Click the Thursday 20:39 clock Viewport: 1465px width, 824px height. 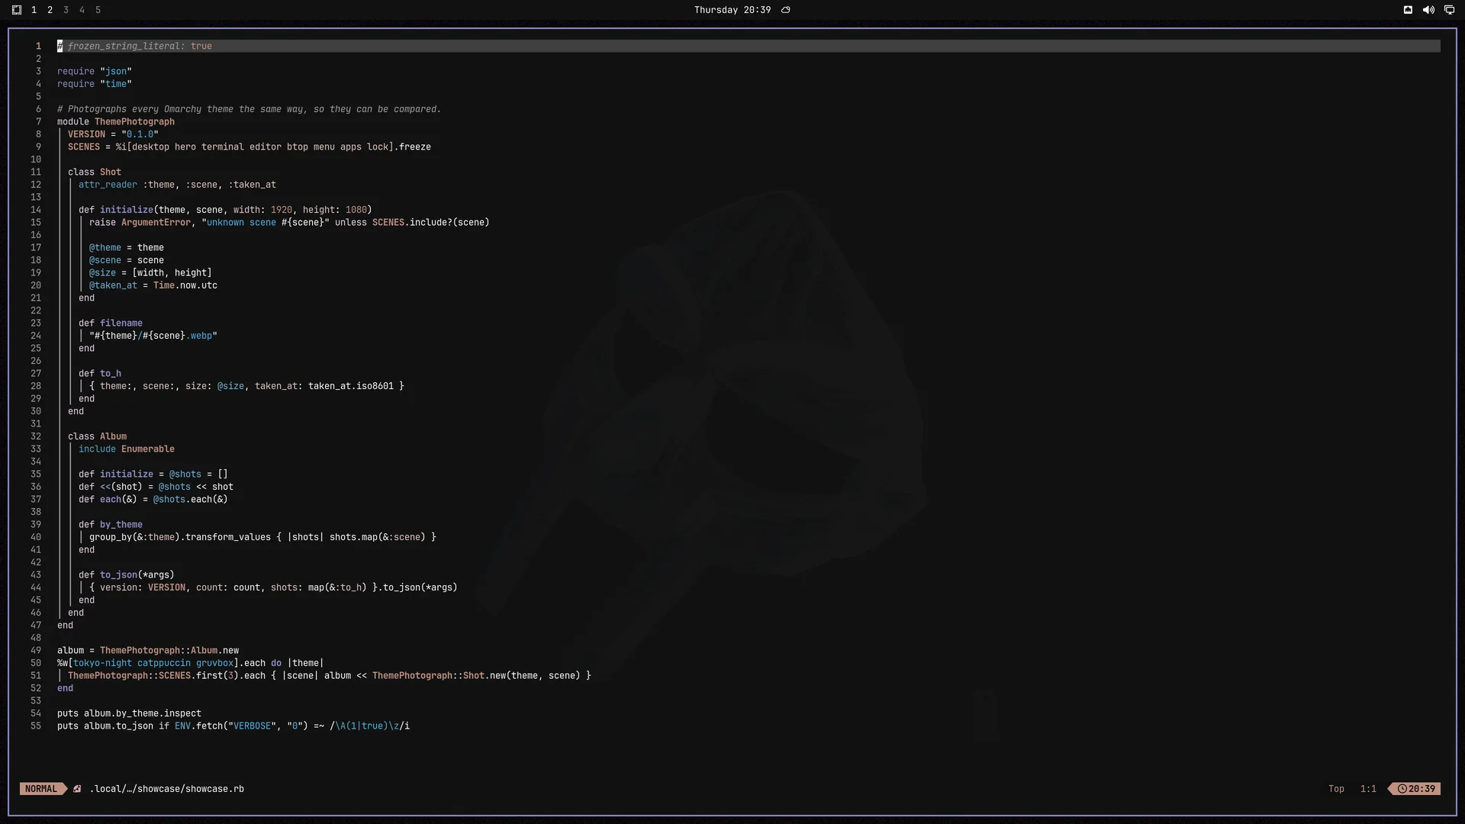coord(732,10)
